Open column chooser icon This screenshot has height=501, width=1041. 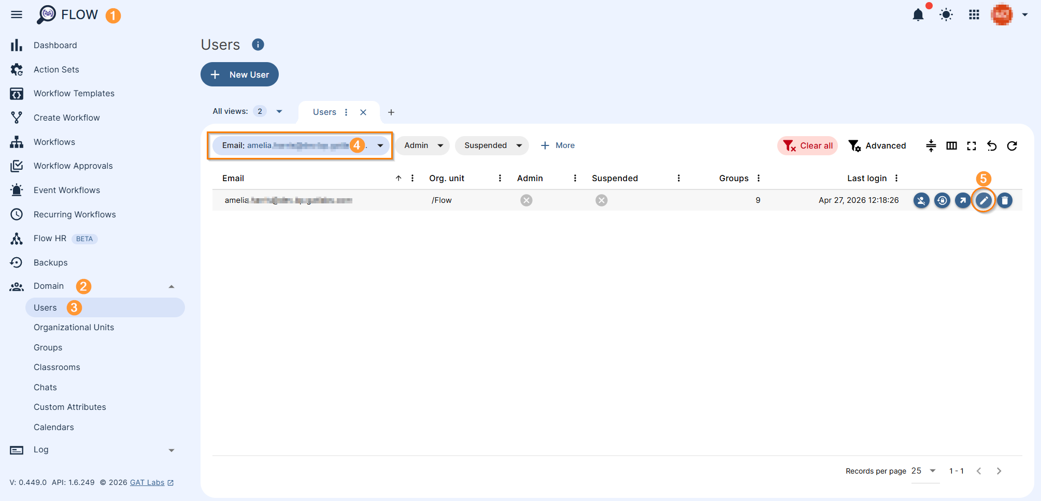(x=951, y=146)
